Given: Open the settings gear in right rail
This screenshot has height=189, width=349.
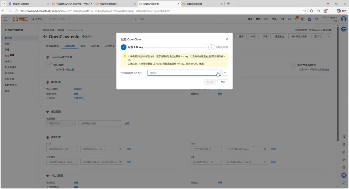Looking at the screenshot, I should click(x=344, y=152).
